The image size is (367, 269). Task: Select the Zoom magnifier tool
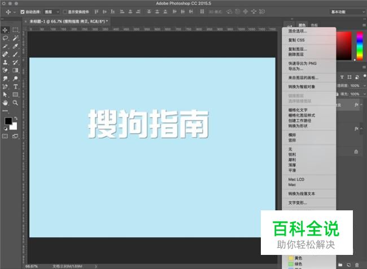pyautogui.click(x=15, y=103)
